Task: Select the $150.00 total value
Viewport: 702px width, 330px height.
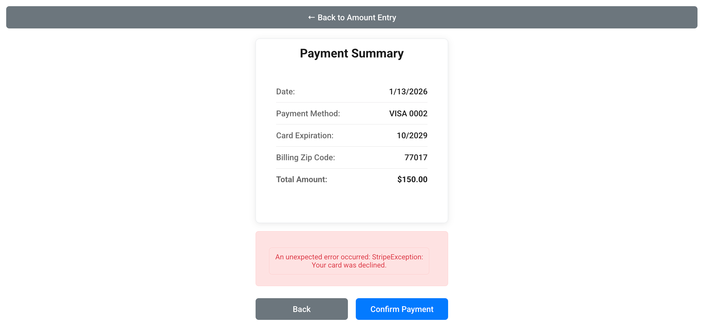Action: coord(412,179)
